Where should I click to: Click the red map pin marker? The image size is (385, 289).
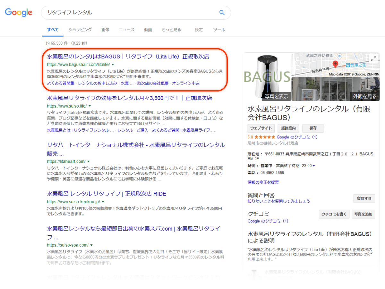click(336, 64)
